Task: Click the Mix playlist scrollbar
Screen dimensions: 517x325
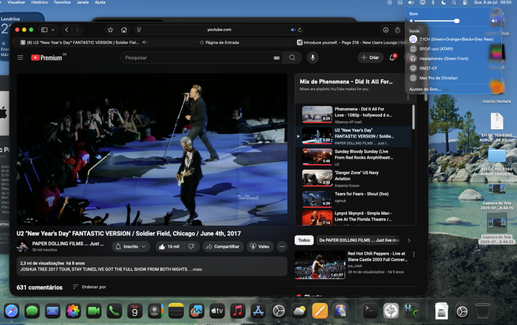Action: 414,116
